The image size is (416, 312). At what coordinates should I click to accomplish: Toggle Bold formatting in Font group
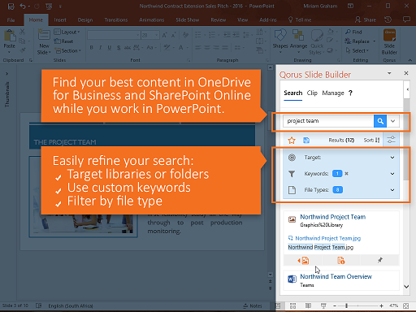point(92,48)
